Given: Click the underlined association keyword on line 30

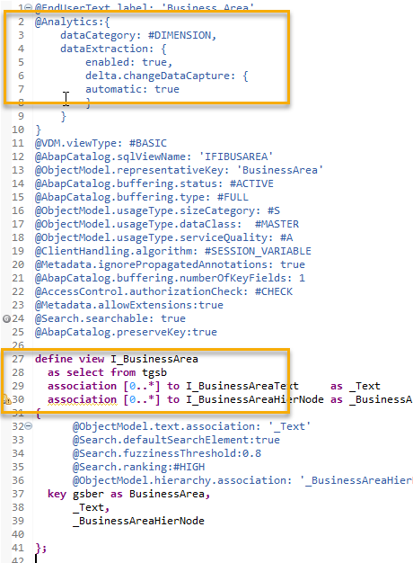Looking at the screenshot, I should (82, 399).
